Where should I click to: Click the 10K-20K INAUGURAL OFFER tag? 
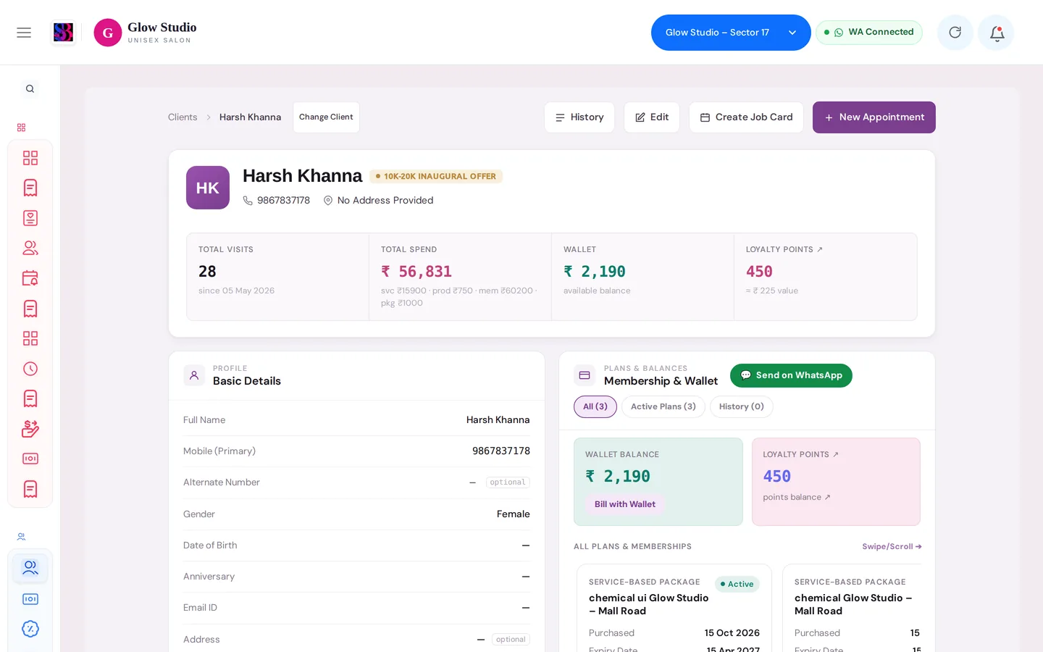click(x=436, y=176)
